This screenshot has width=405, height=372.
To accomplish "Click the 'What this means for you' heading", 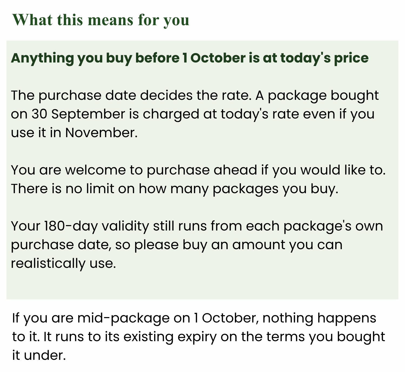I will coord(101,20).
